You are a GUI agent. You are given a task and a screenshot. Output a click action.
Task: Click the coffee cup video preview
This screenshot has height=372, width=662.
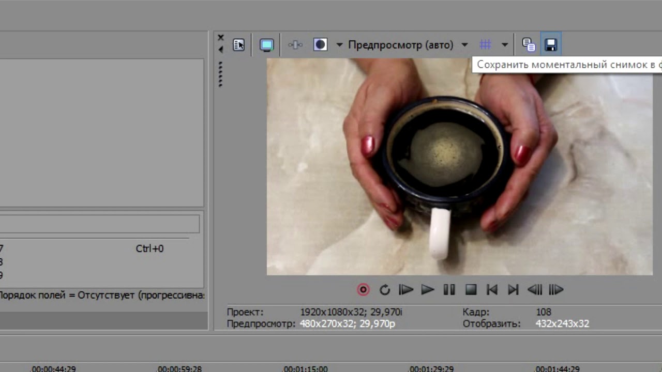click(459, 166)
